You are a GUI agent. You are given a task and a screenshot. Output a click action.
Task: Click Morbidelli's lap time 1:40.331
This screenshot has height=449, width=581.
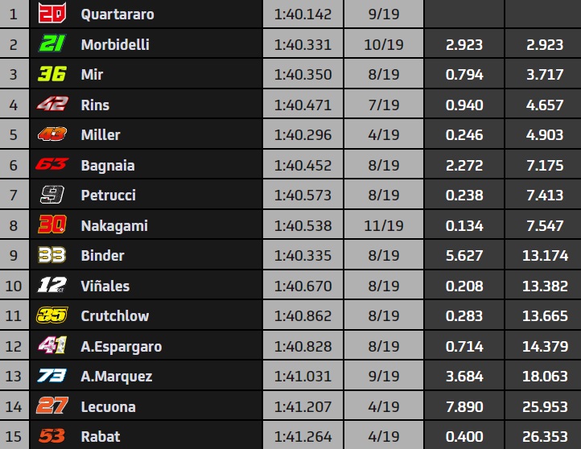click(x=303, y=44)
